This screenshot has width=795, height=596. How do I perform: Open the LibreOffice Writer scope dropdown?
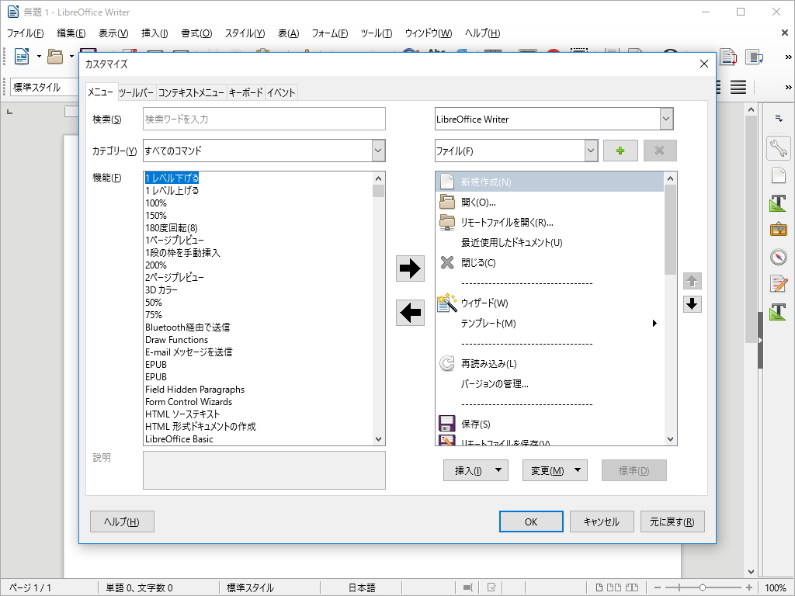tap(666, 119)
